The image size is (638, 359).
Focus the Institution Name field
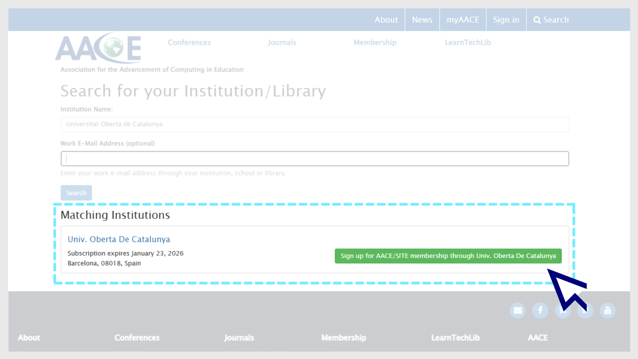click(x=315, y=124)
